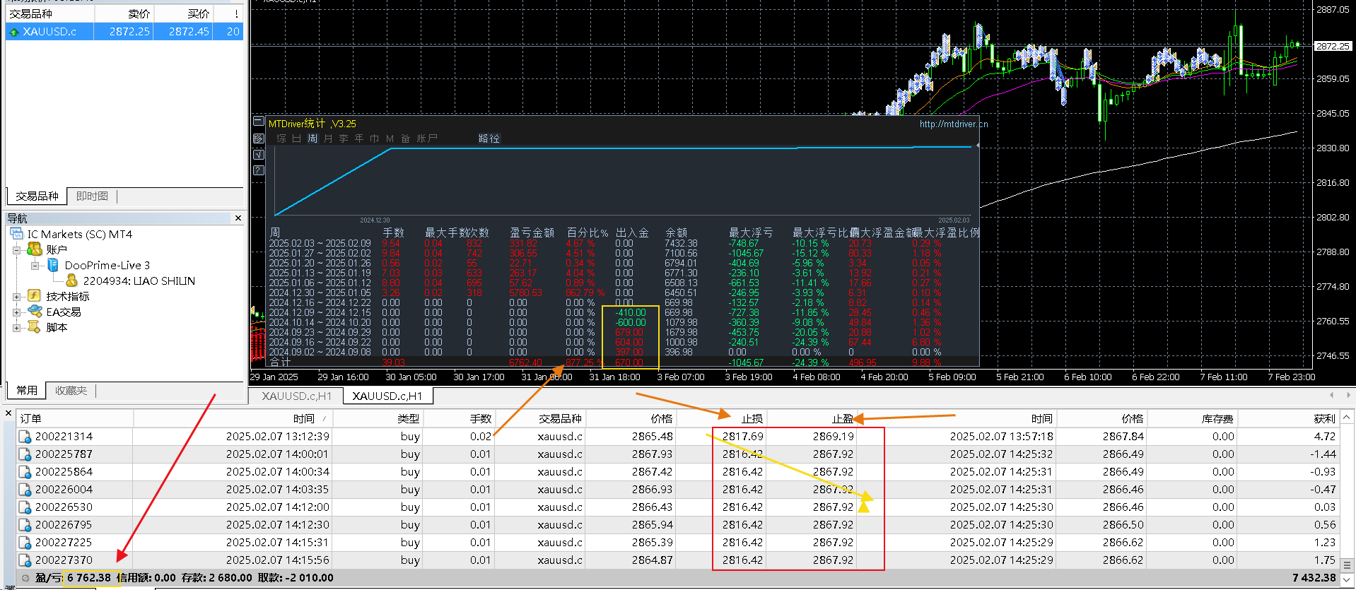This screenshot has width=1356, height=590.
Task: Toggle the 月 monthly statistics view
Action: click(327, 138)
